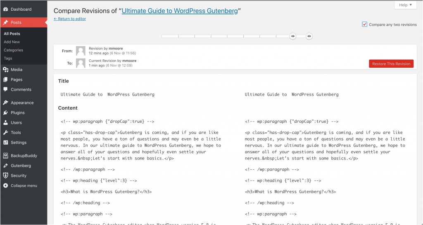
Task: Click left column '/wp:paragraph' comment line
Action: pos(88,169)
